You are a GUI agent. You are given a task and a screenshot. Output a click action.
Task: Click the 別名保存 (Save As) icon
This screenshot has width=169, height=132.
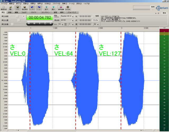click(x=25, y=8)
